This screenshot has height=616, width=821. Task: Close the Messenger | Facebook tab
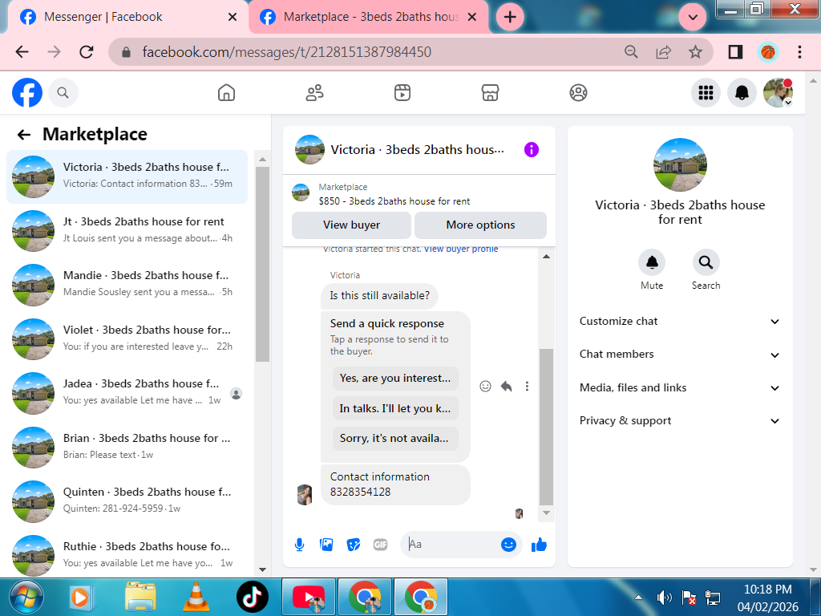tap(233, 18)
